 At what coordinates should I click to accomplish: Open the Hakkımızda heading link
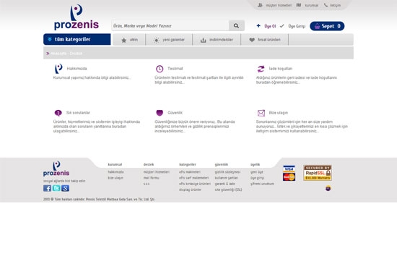(x=77, y=69)
